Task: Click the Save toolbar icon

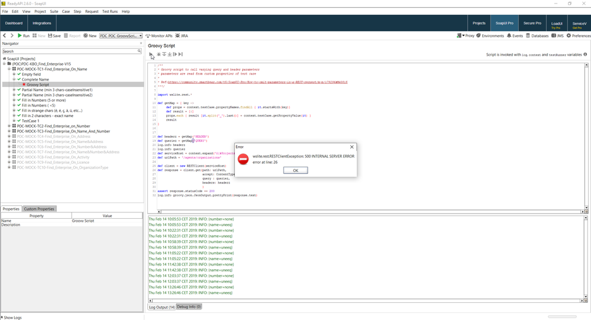Action: 54,36
